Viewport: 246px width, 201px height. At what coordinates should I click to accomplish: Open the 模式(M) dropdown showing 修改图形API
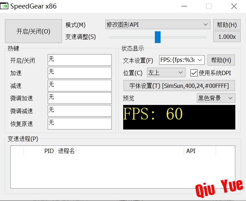158,25
